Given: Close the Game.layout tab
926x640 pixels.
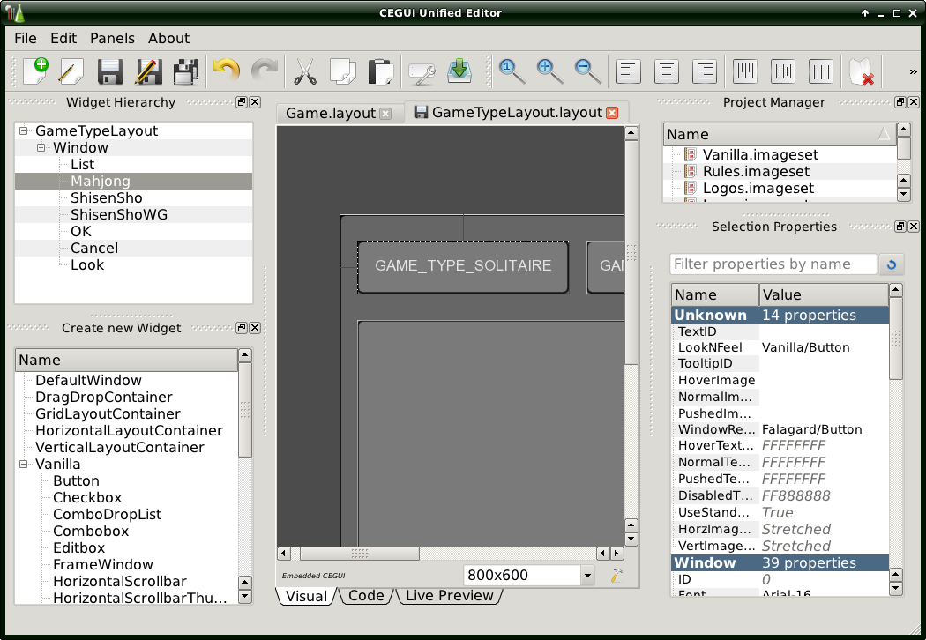Looking at the screenshot, I should coord(385,114).
